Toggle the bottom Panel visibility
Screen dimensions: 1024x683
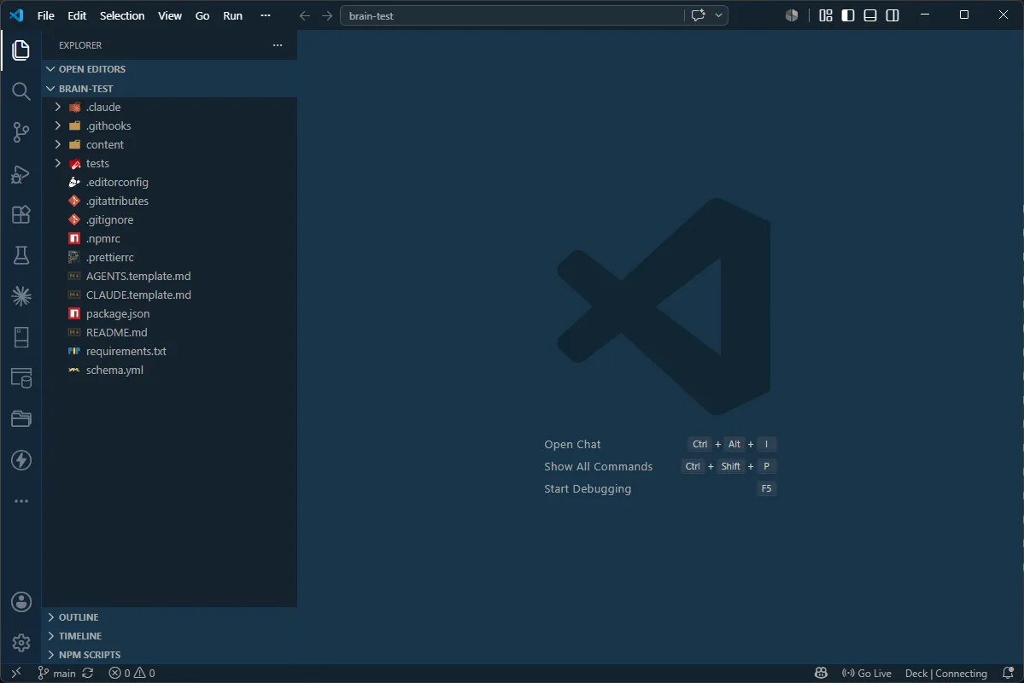pos(870,15)
